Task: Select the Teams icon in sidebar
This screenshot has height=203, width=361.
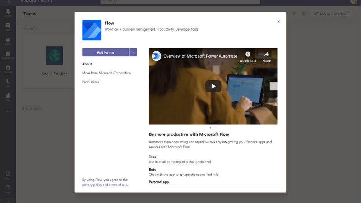Action: pyautogui.click(x=8, y=41)
